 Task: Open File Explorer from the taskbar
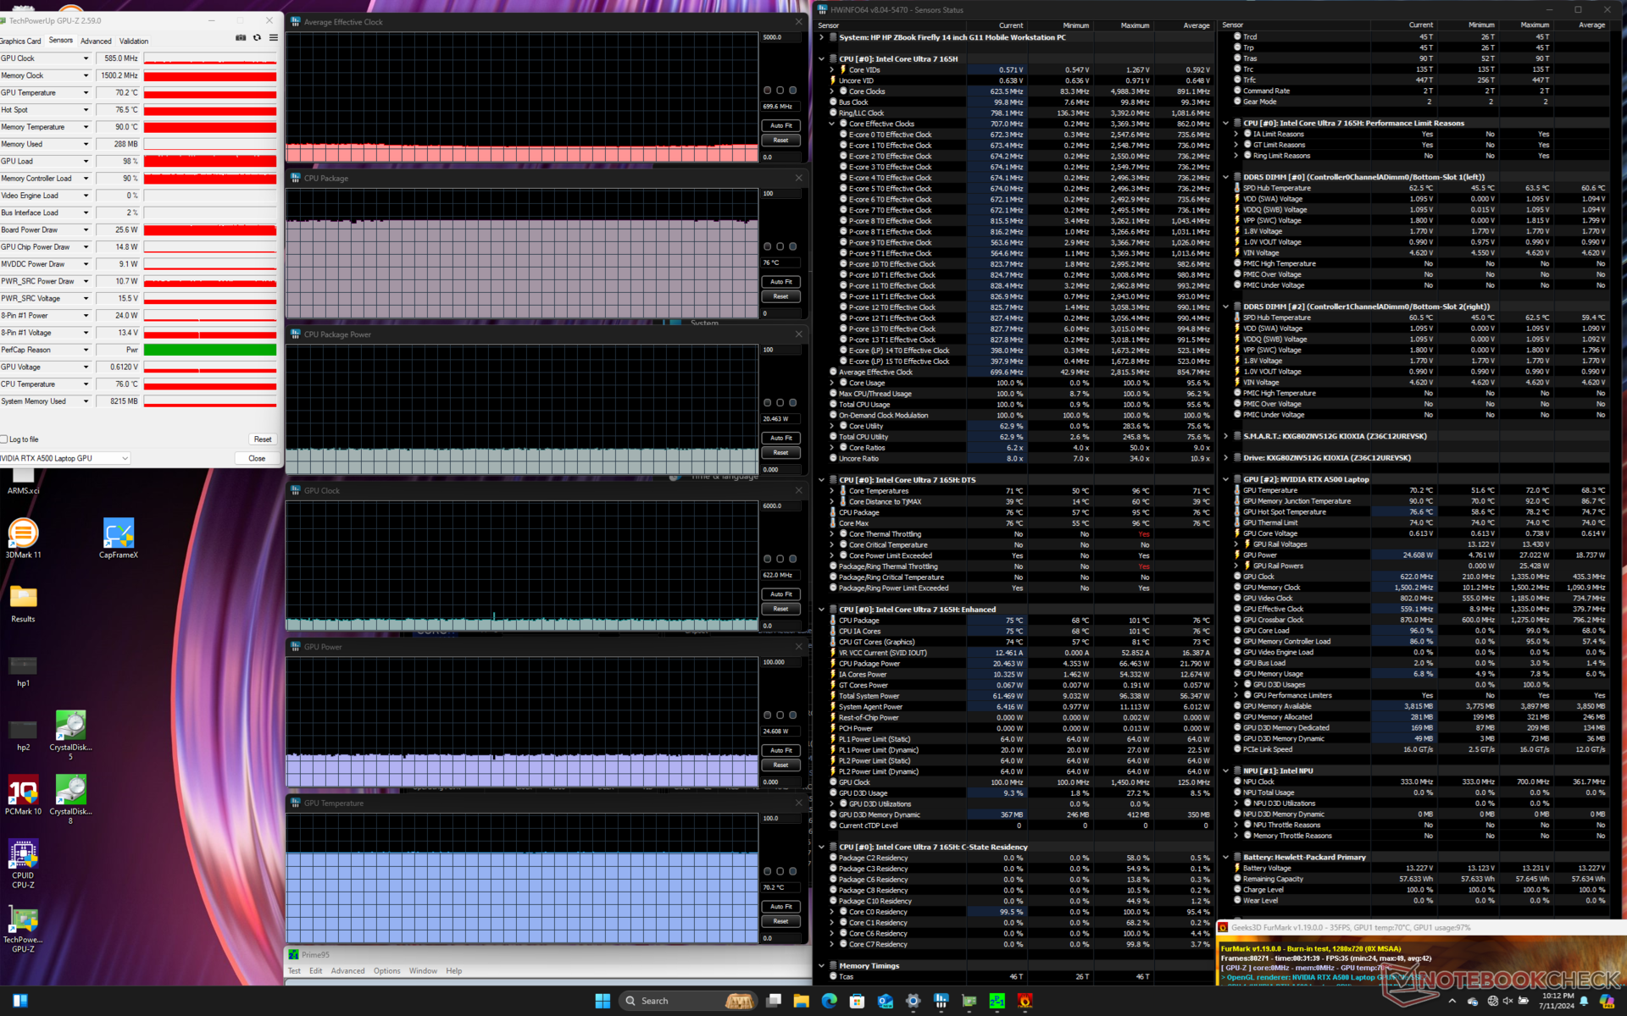pos(801,1001)
